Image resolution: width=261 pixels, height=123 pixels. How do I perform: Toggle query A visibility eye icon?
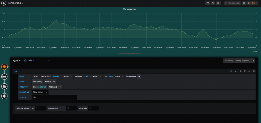tap(249, 71)
